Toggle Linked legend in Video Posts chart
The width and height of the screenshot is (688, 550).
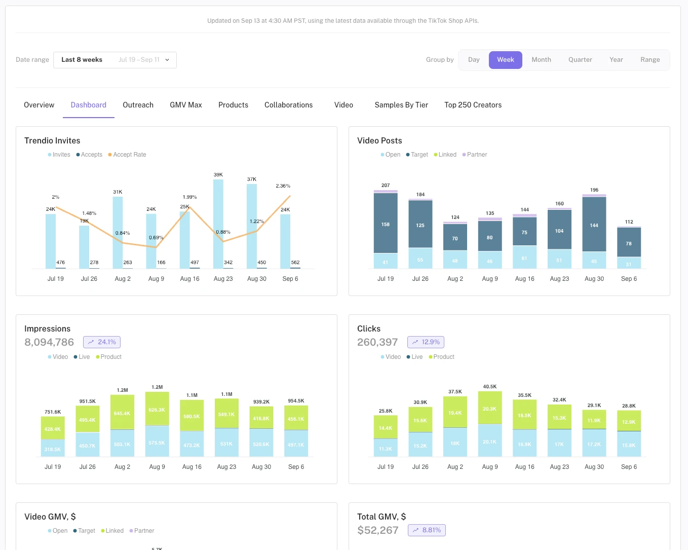pyautogui.click(x=445, y=155)
